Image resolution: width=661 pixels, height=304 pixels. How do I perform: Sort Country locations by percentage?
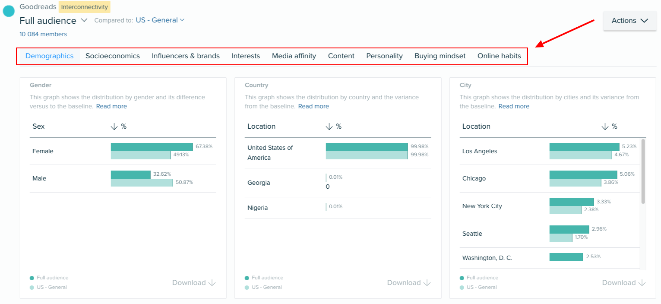click(x=331, y=126)
